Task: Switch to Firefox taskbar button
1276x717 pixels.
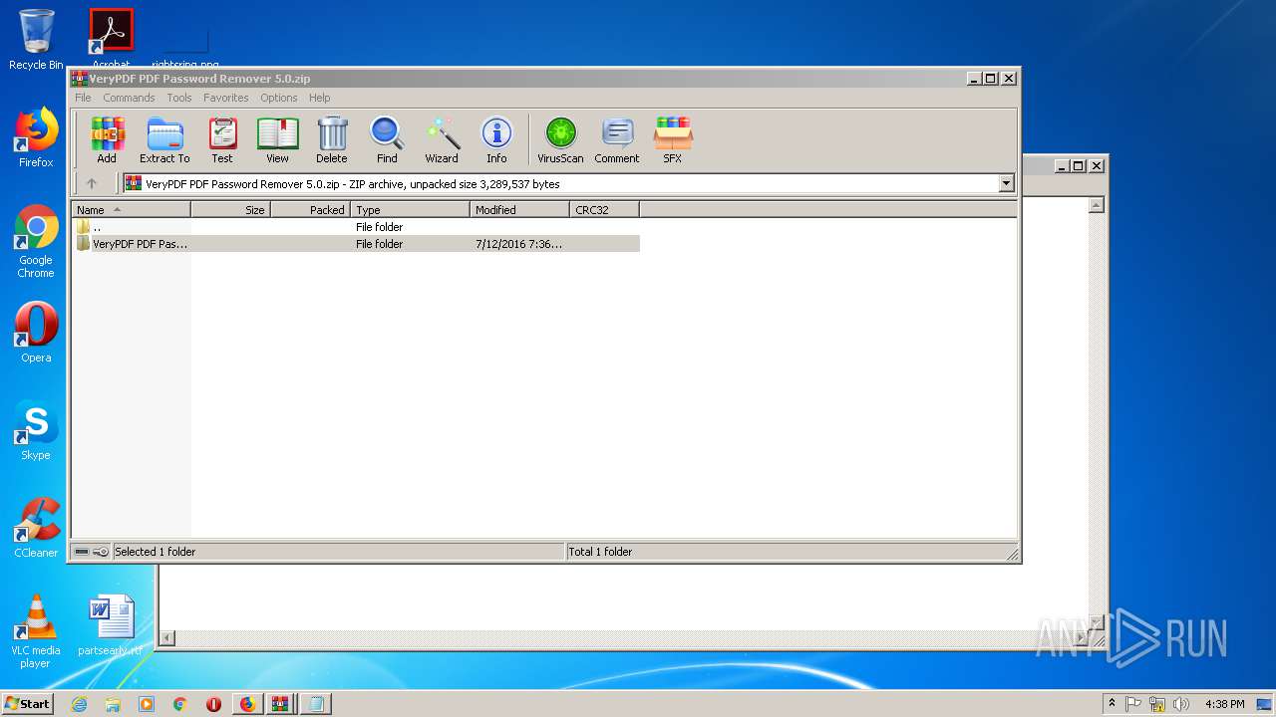Action: pyautogui.click(x=247, y=704)
